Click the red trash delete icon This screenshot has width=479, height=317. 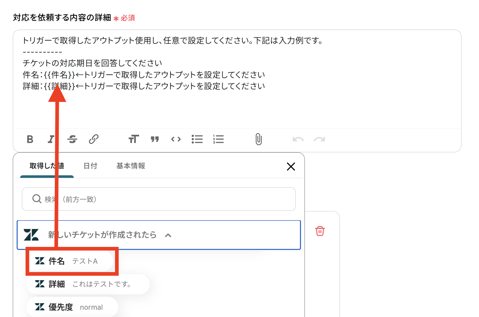tap(320, 231)
